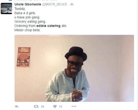Open the partial 'other follow' line above
This screenshot has height=110, width=138.
coord(36,0)
